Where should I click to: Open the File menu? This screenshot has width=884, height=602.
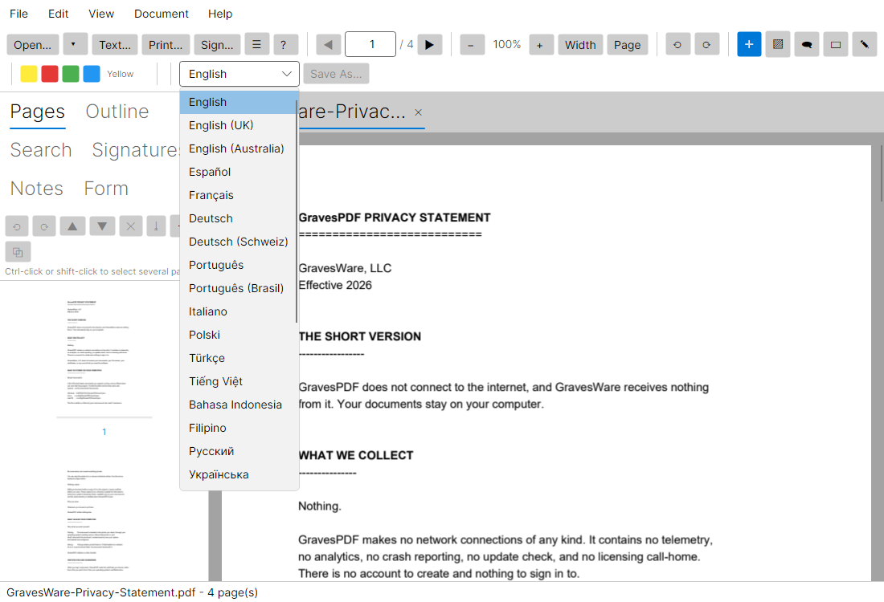(x=18, y=14)
